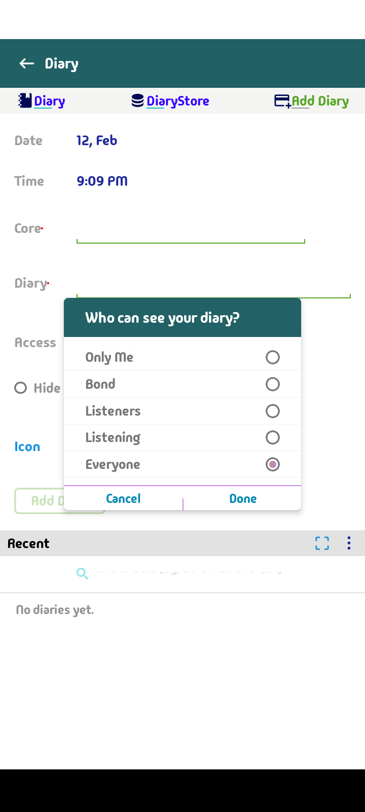Choose Bond as diary visibility
The height and width of the screenshot is (812, 365).
(272, 384)
